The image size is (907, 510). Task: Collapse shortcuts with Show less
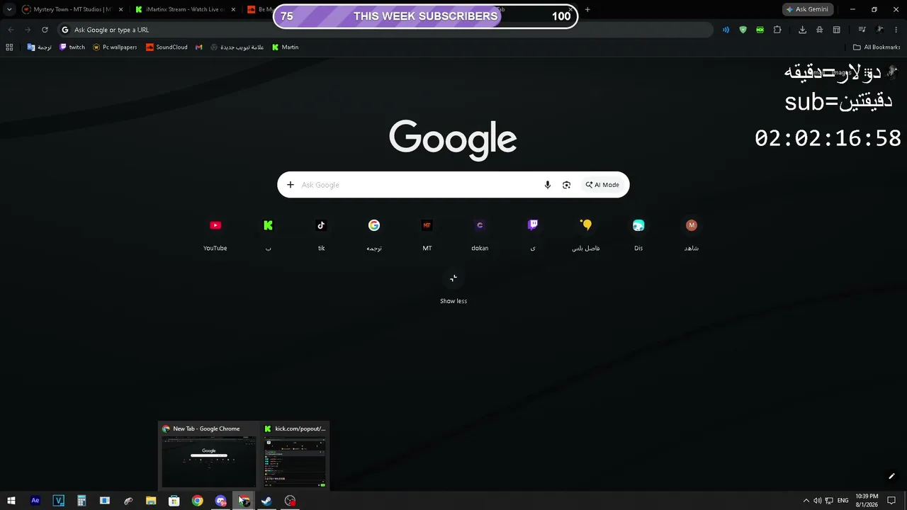click(453, 287)
